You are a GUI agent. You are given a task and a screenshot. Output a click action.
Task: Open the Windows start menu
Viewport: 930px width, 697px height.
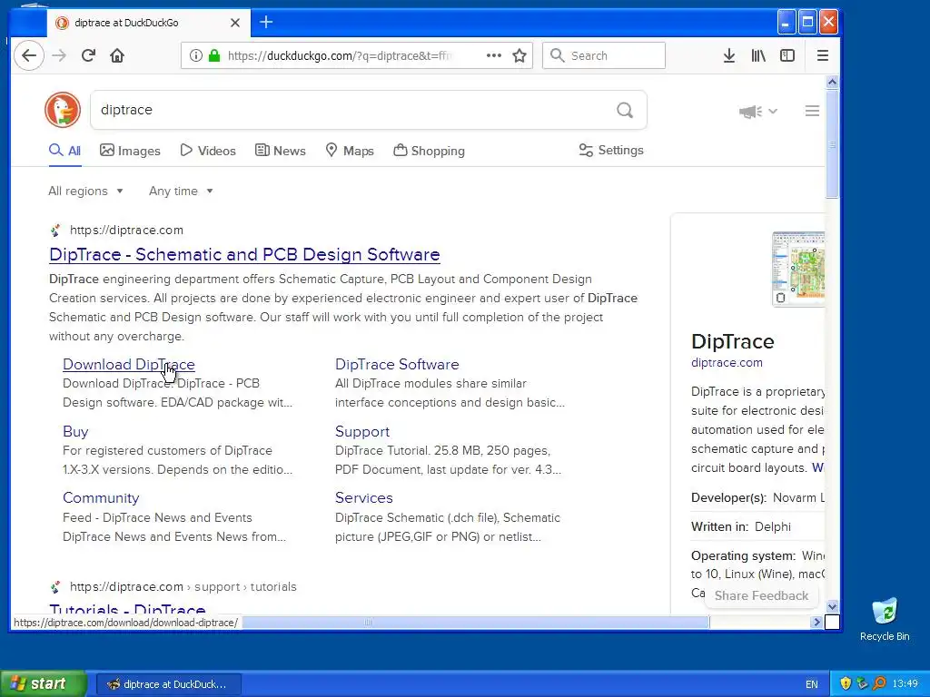(44, 683)
